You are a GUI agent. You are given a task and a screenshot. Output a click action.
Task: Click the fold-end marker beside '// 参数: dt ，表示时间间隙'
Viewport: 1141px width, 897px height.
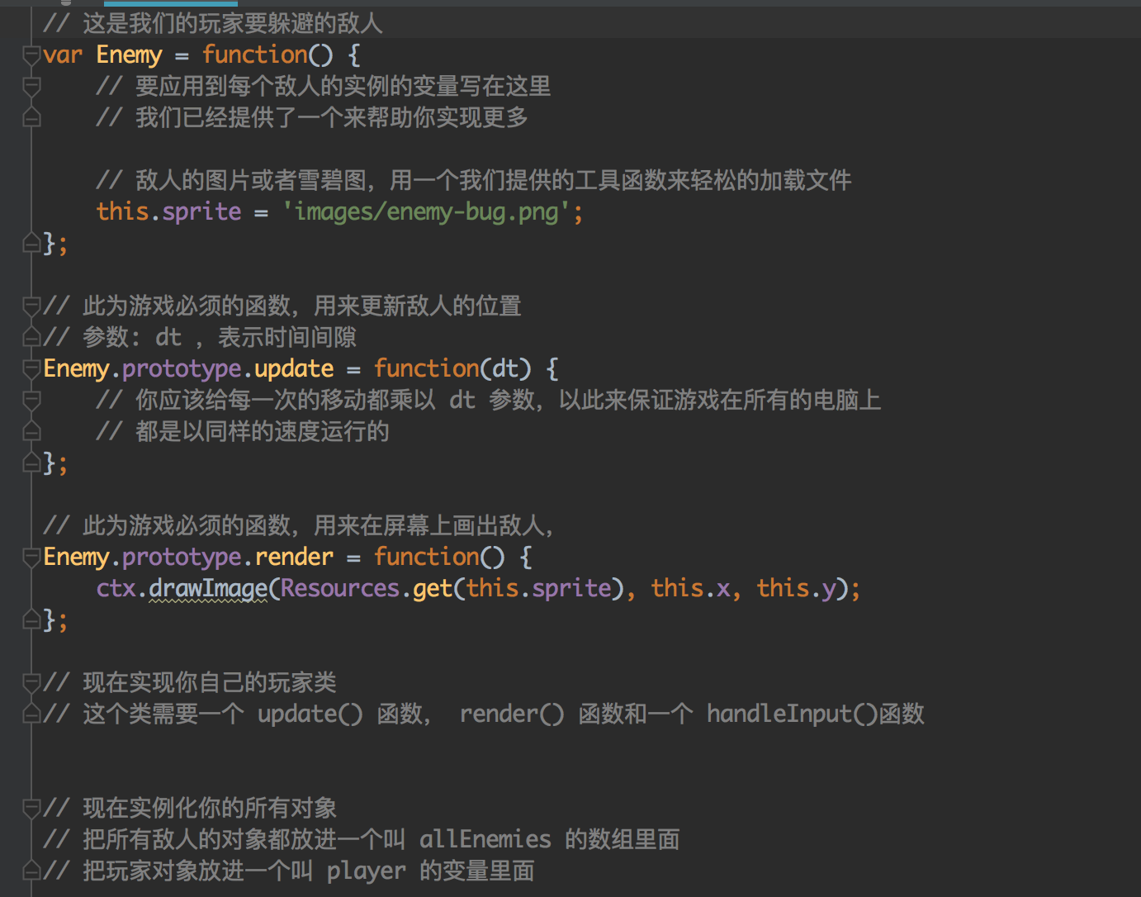click(31, 338)
